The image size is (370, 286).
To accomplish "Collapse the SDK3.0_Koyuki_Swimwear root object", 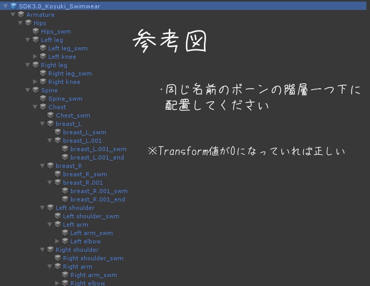I will [5, 6].
